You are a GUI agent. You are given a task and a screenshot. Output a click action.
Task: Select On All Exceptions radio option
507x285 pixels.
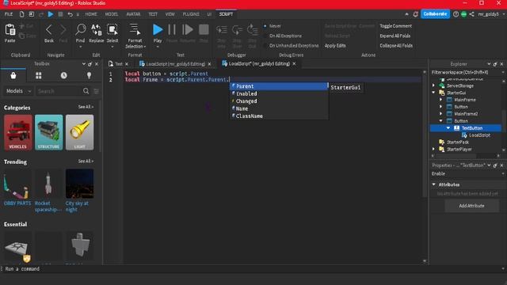[265, 36]
